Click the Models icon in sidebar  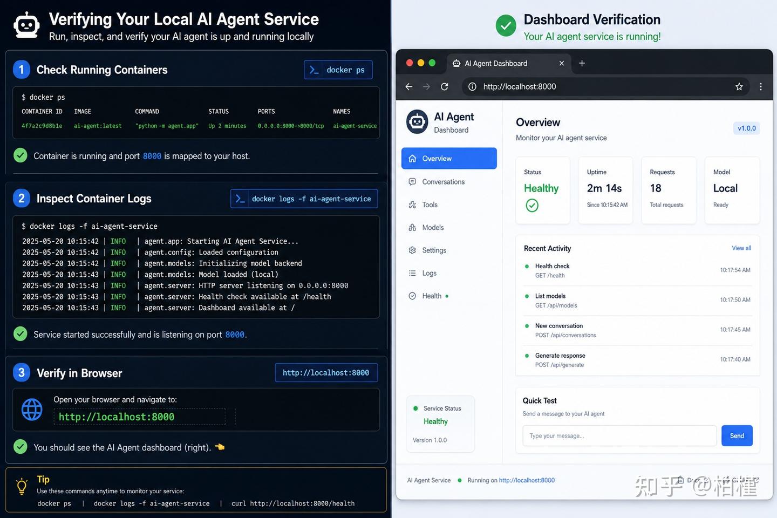coord(412,228)
